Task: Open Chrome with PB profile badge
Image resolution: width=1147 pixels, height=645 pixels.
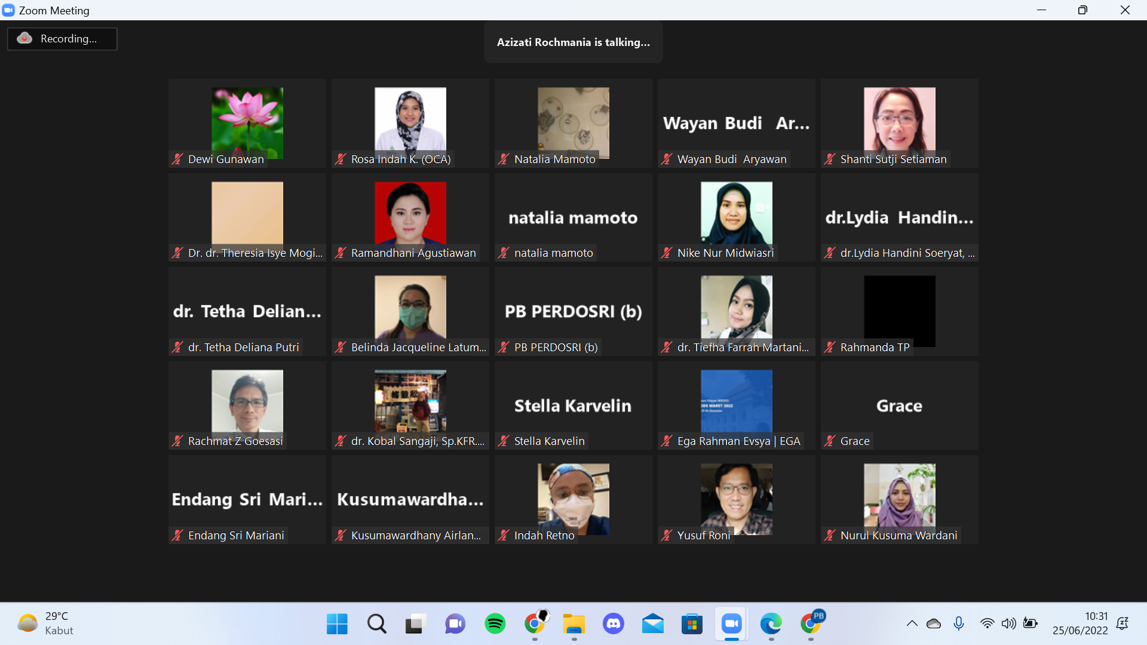Action: pyautogui.click(x=811, y=623)
